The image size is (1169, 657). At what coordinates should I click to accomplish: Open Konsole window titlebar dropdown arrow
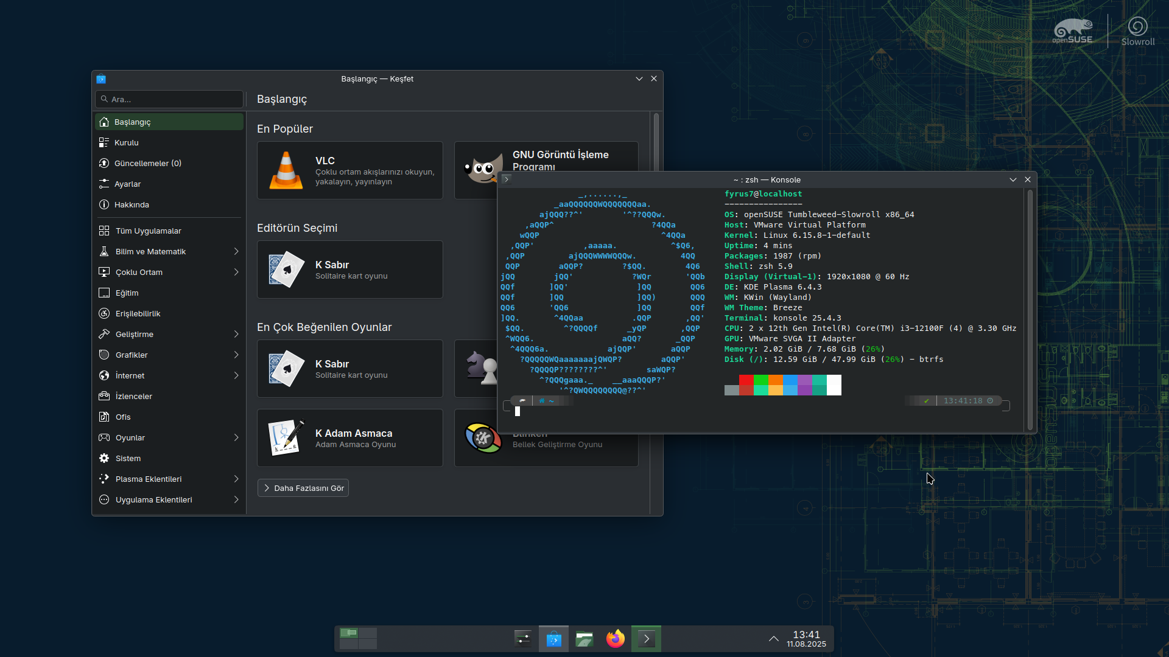coord(1013,179)
